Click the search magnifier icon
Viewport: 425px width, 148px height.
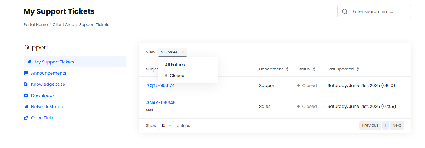[x=344, y=11]
